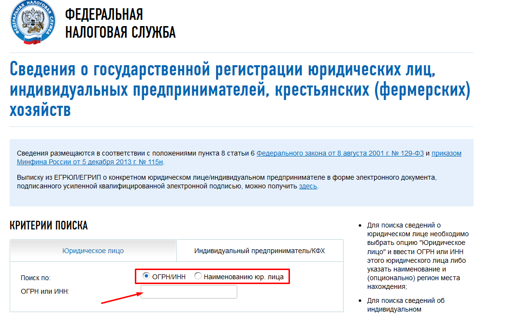Switch to the "Юридическое лицо" tab
Image resolution: width=505 pixels, height=314 pixels.
pos(93,251)
